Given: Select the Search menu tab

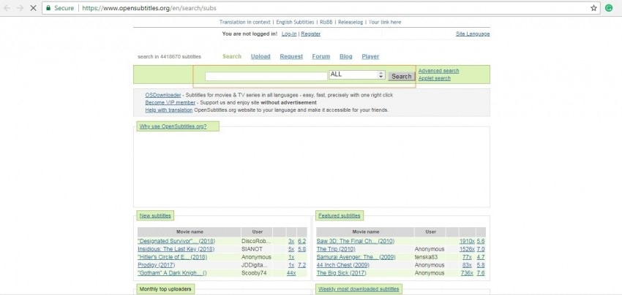Looking at the screenshot, I should click(x=232, y=57).
